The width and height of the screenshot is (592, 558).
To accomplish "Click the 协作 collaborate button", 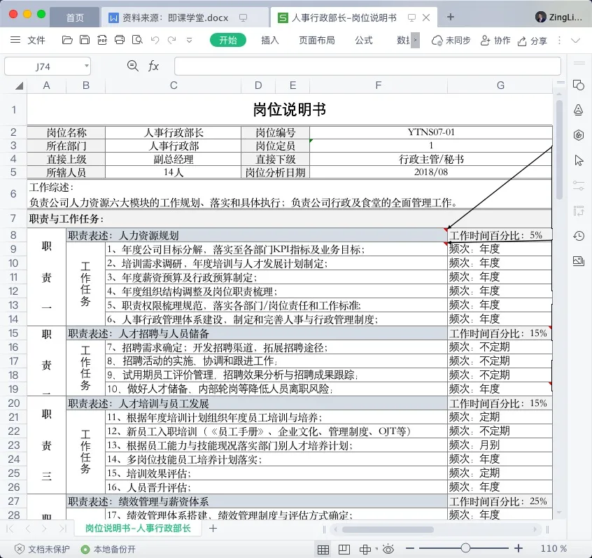I will (495, 41).
